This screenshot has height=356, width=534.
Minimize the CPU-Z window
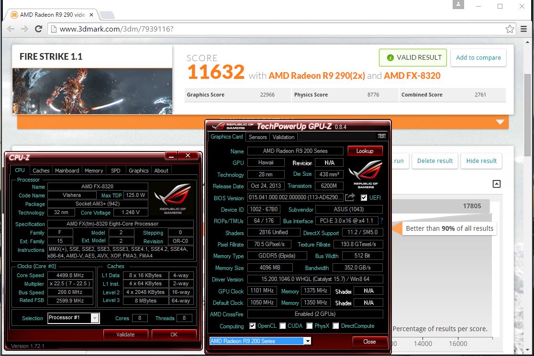(x=171, y=156)
